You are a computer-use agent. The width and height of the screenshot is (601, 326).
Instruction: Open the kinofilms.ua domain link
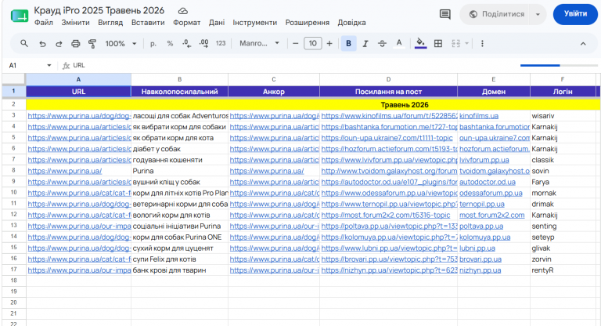click(x=479, y=115)
